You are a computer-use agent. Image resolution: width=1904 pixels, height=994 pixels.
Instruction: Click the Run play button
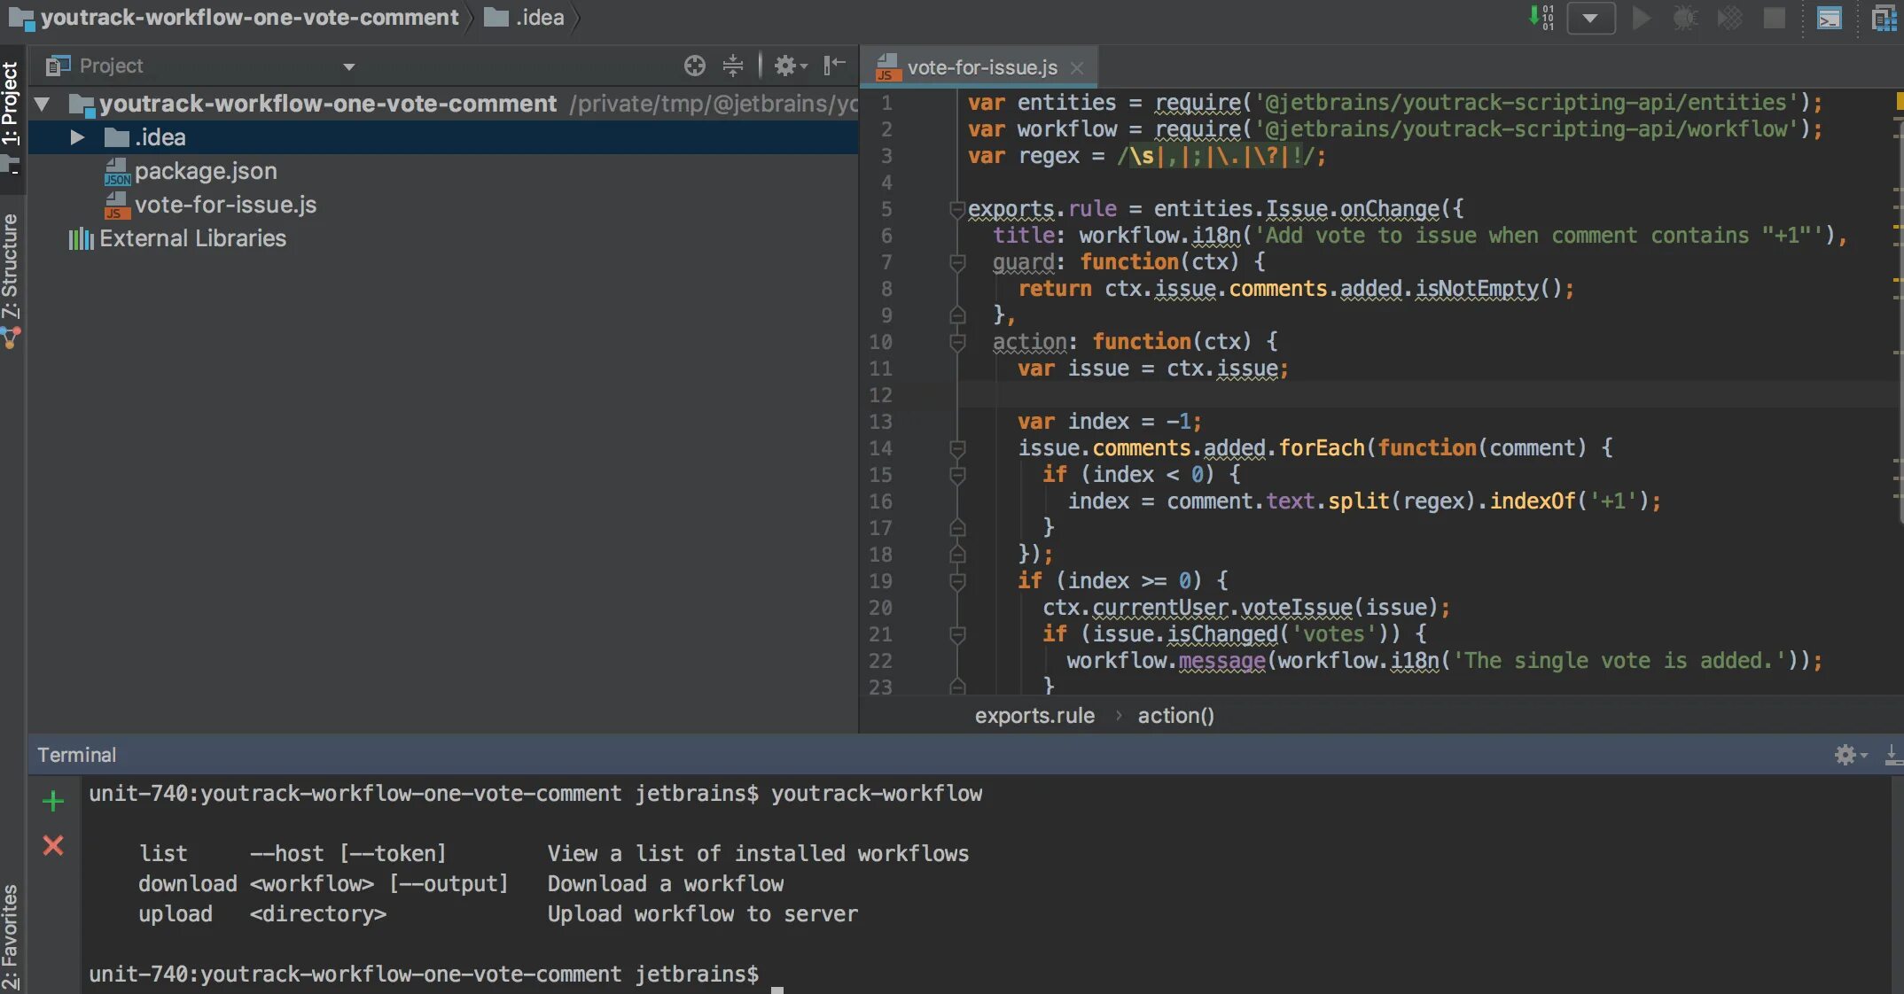tap(1641, 18)
